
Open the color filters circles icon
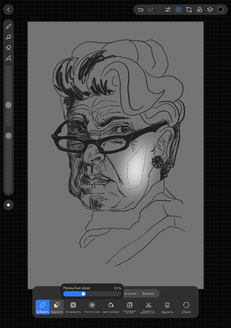click(199, 10)
